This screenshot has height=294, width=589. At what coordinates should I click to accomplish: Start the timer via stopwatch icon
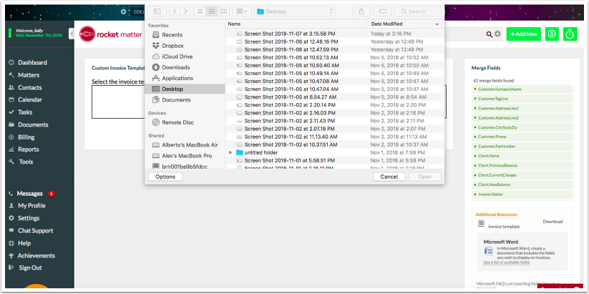point(570,34)
